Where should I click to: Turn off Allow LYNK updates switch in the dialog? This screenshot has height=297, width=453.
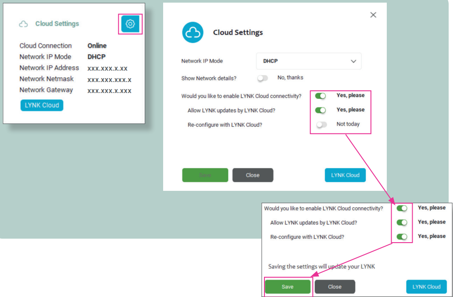(321, 110)
